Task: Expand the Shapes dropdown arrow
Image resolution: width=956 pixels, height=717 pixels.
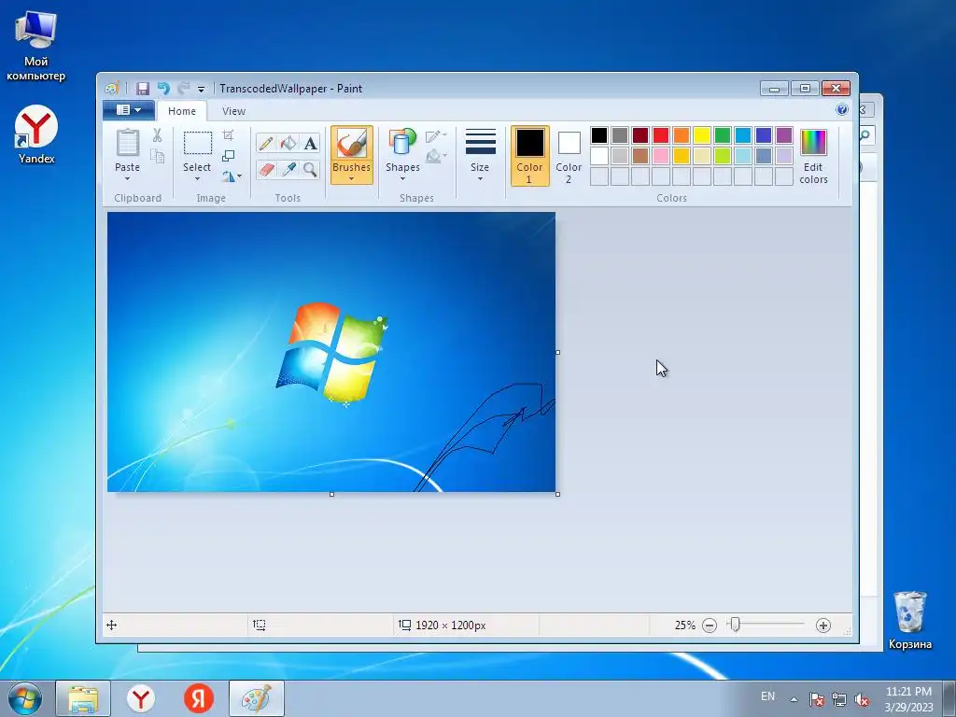Action: click(x=402, y=178)
